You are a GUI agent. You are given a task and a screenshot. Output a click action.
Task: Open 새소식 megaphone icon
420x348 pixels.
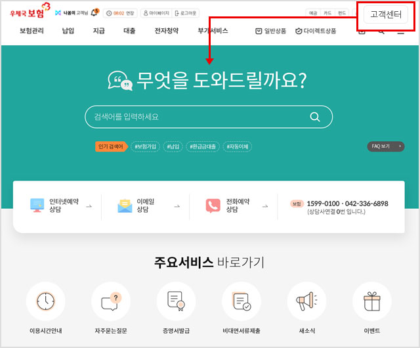tap(306, 301)
